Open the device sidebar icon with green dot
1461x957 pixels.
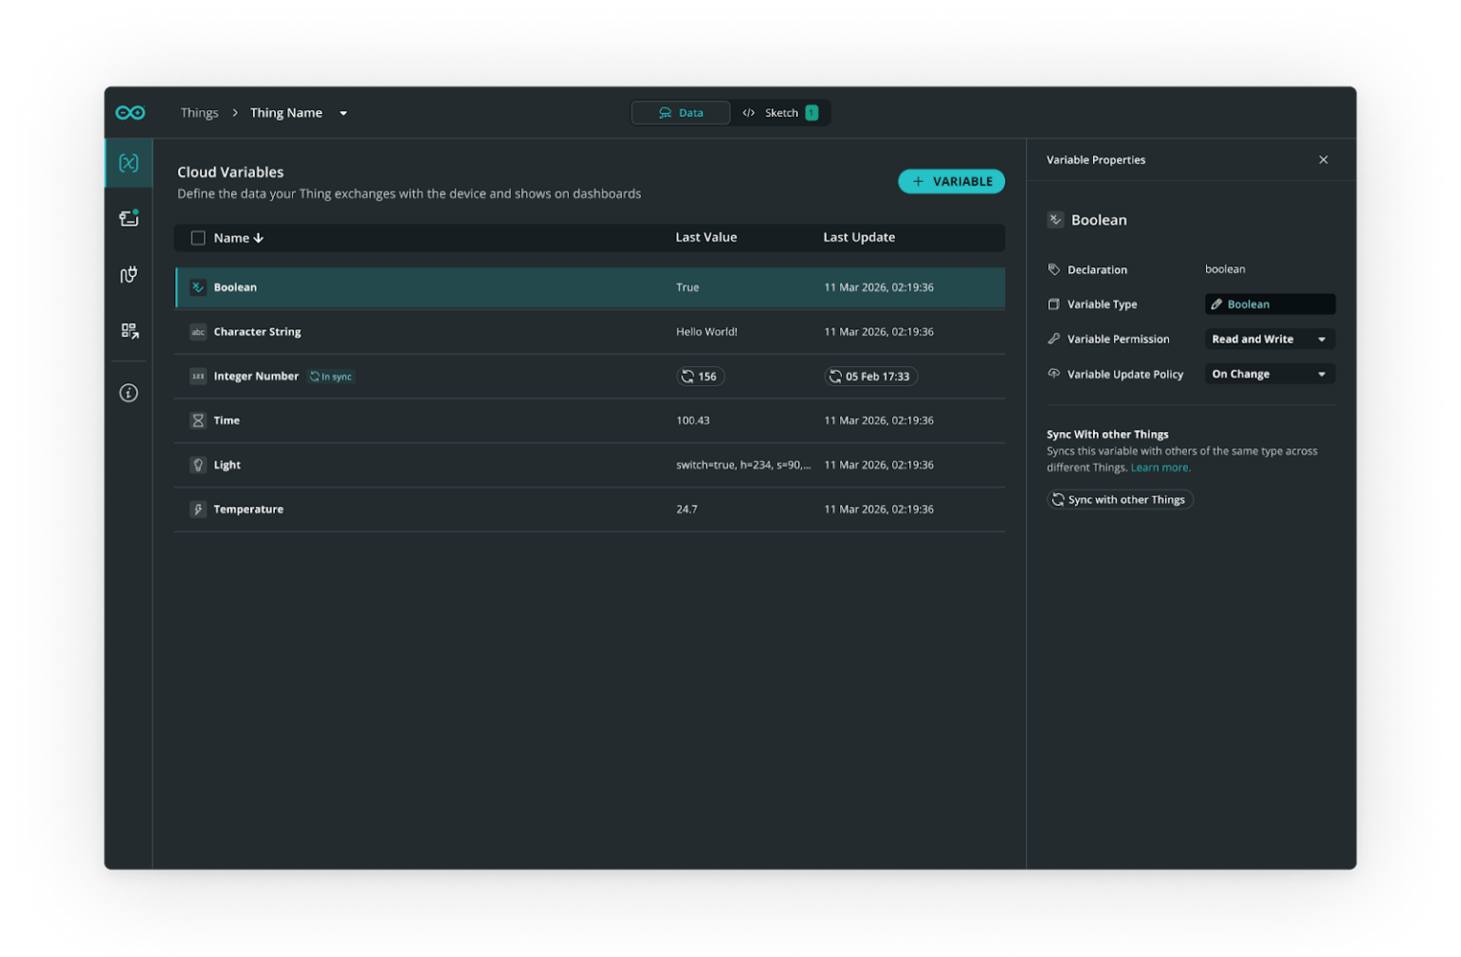pos(128,218)
